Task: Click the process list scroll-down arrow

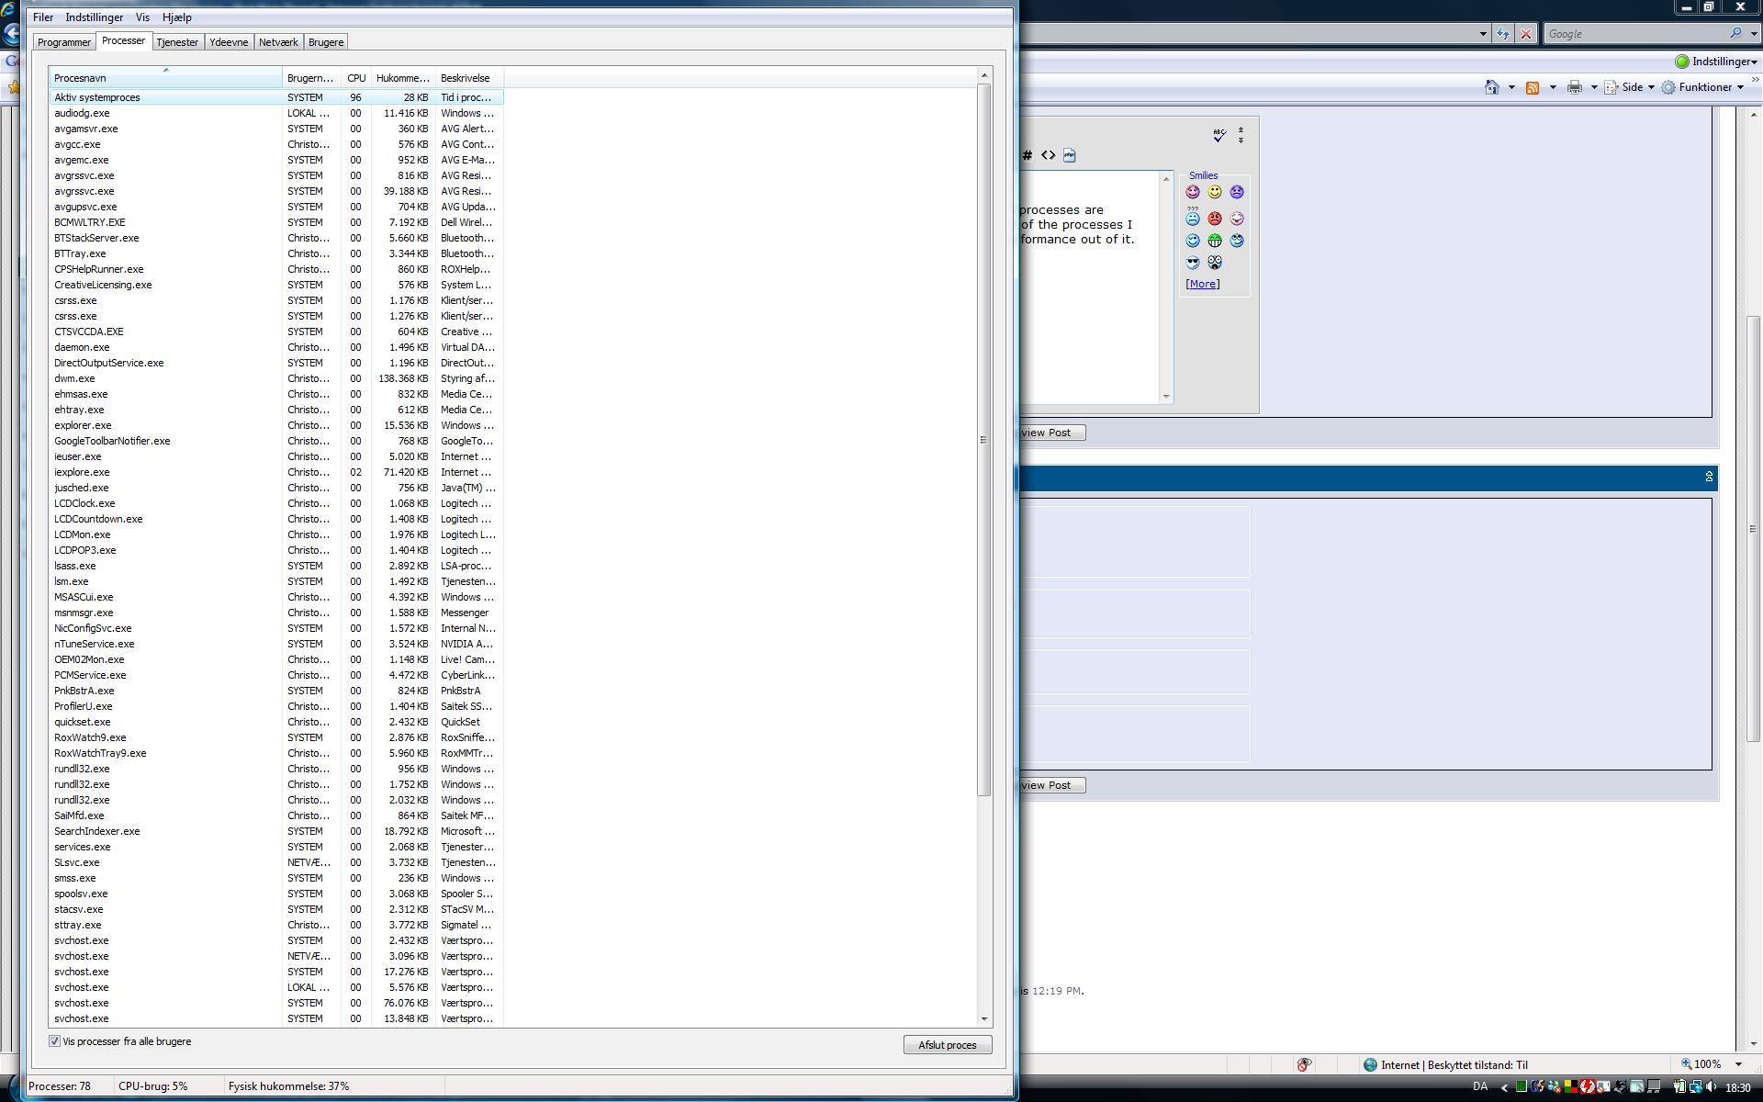Action: pos(984,1018)
